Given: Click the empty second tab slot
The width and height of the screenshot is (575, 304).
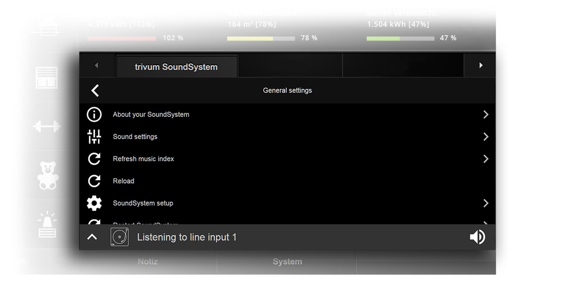Looking at the screenshot, I should pyautogui.click(x=290, y=65).
